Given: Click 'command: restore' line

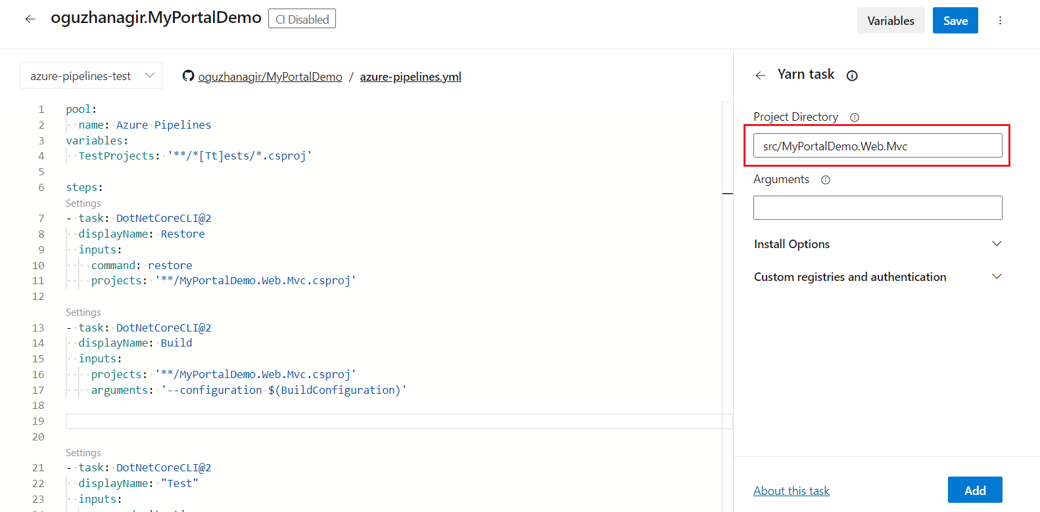Looking at the screenshot, I should click(142, 265).
